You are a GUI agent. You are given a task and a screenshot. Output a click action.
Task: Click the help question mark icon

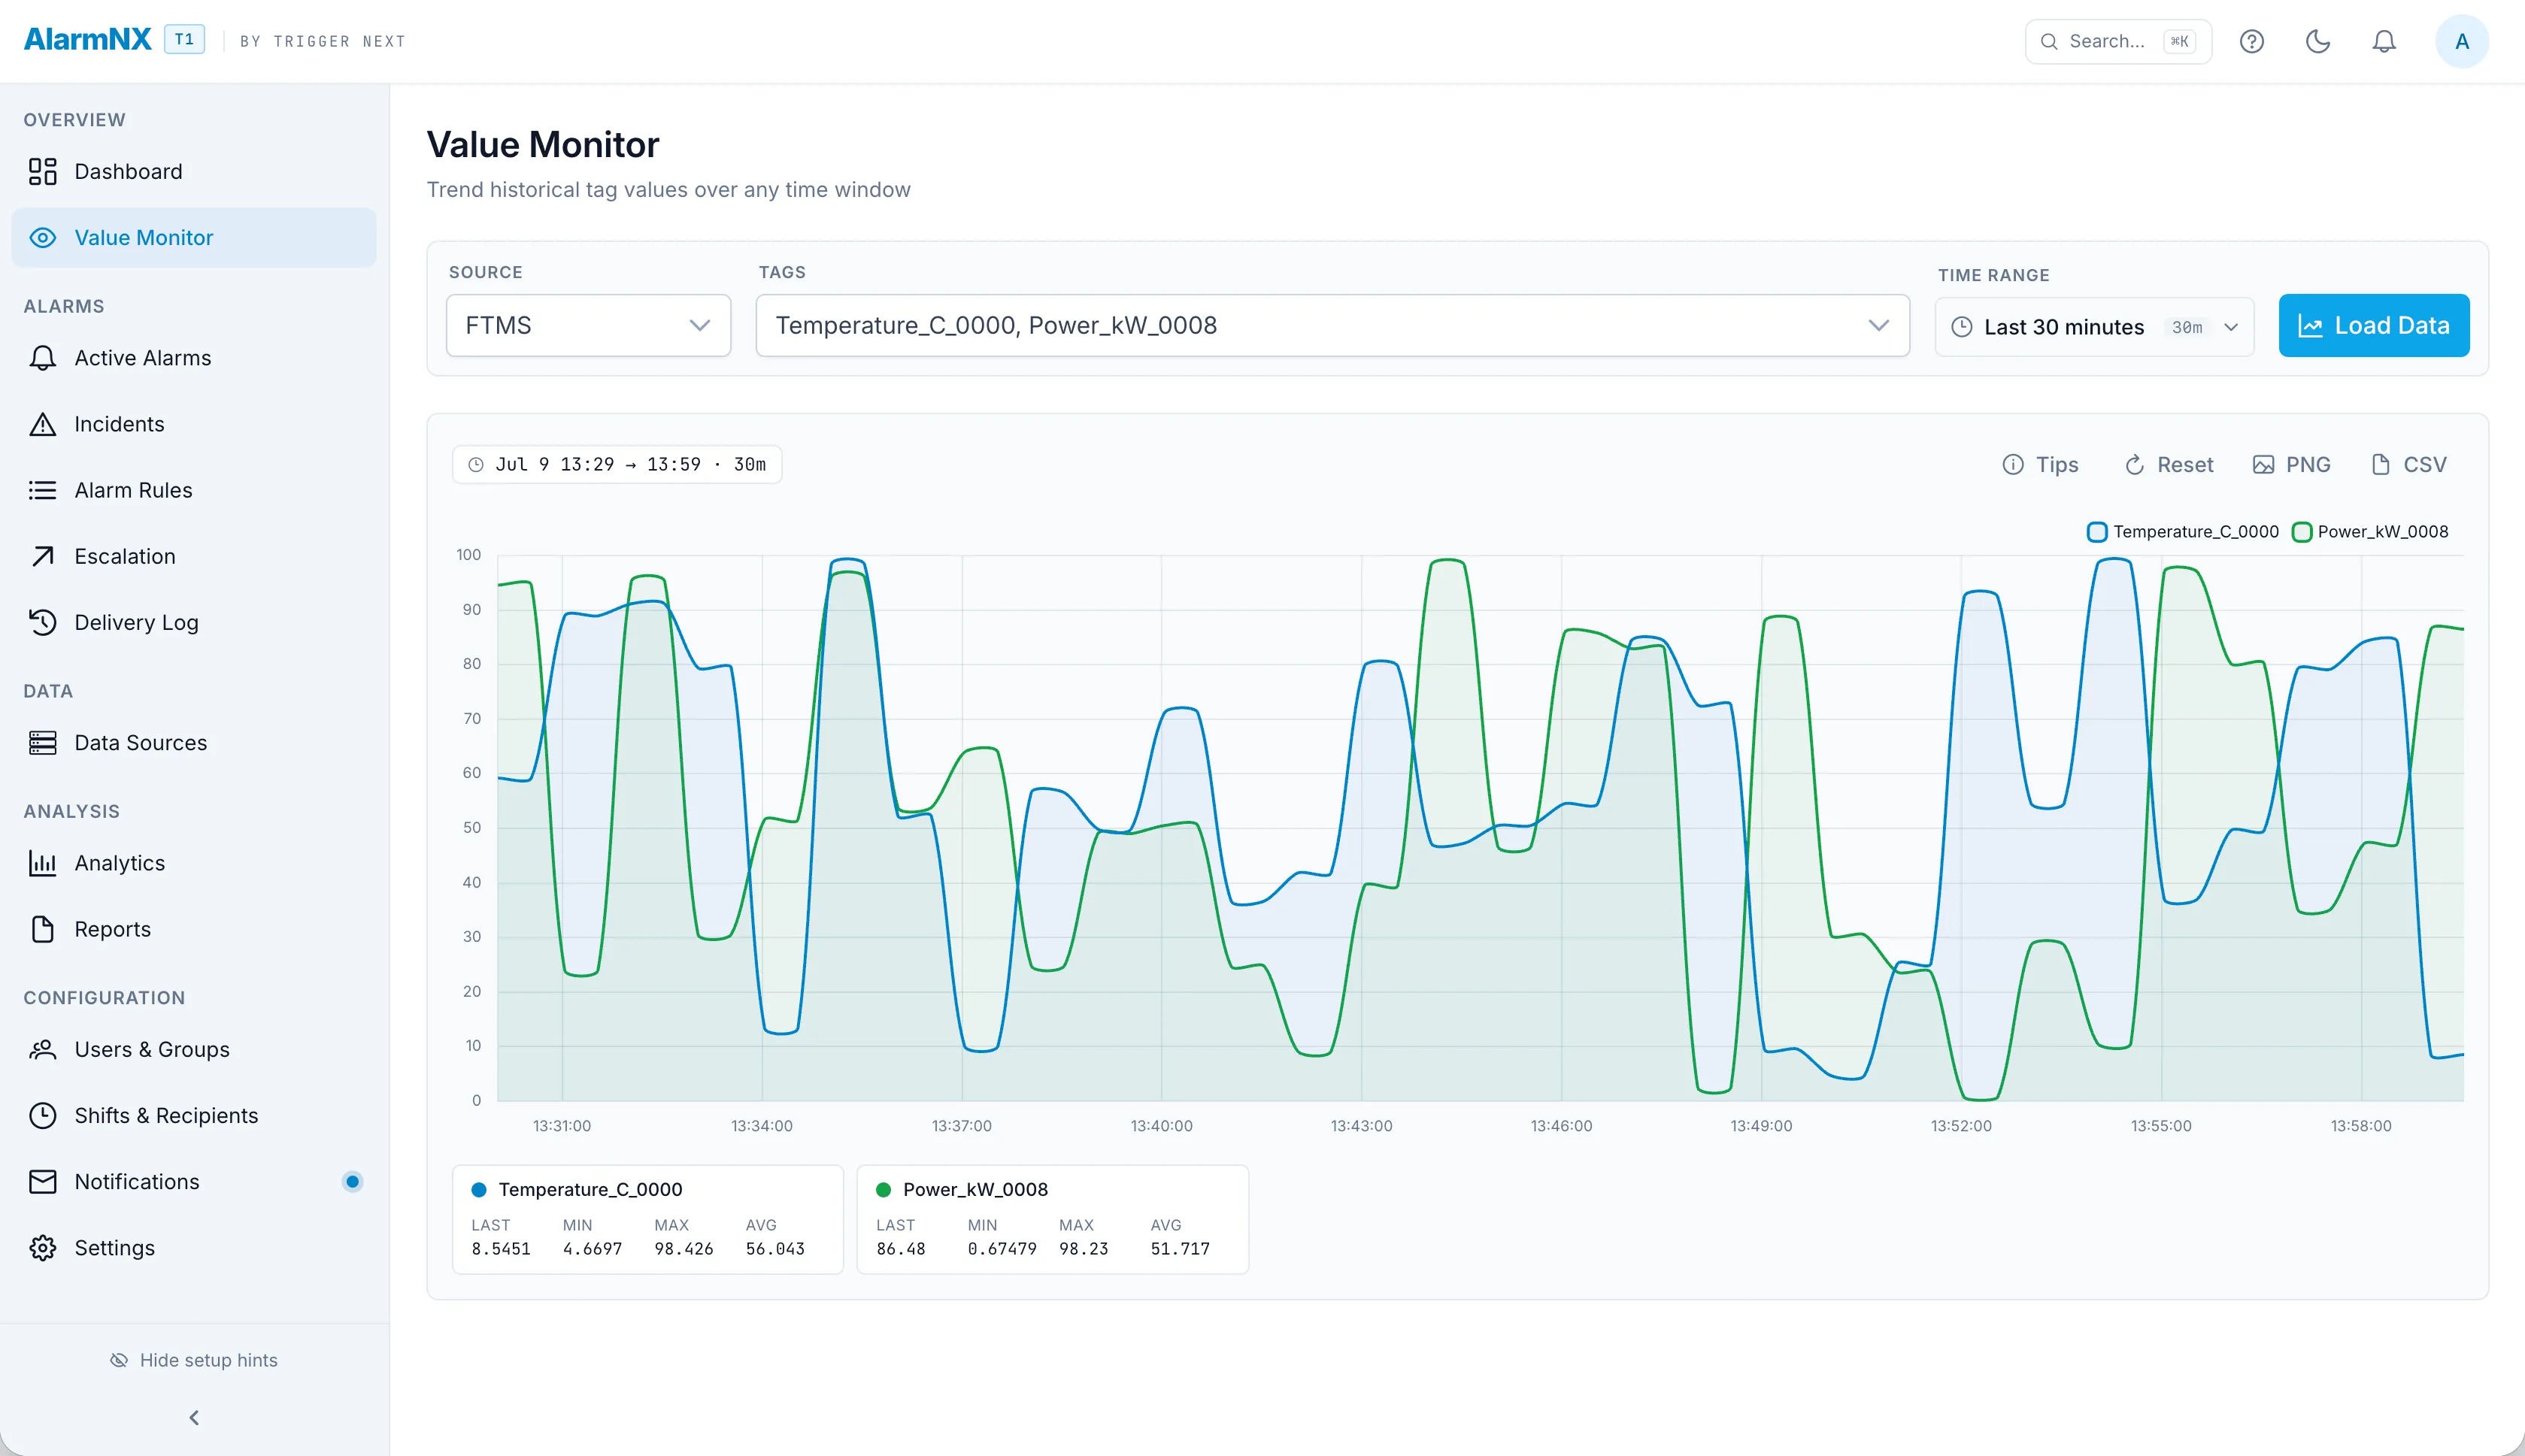pyautogui.click(x=2251, y=41)
